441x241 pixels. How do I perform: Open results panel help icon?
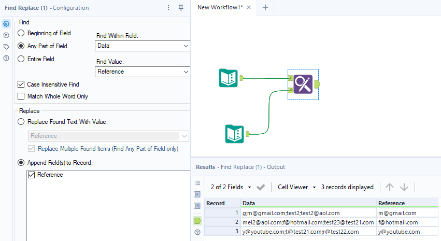[197, 232]
